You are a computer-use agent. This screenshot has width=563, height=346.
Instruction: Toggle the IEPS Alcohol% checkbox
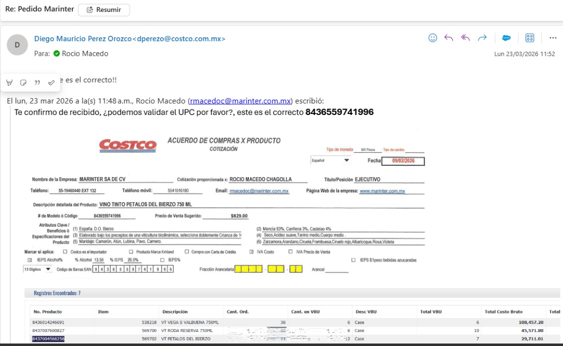[x=29, y=260]
